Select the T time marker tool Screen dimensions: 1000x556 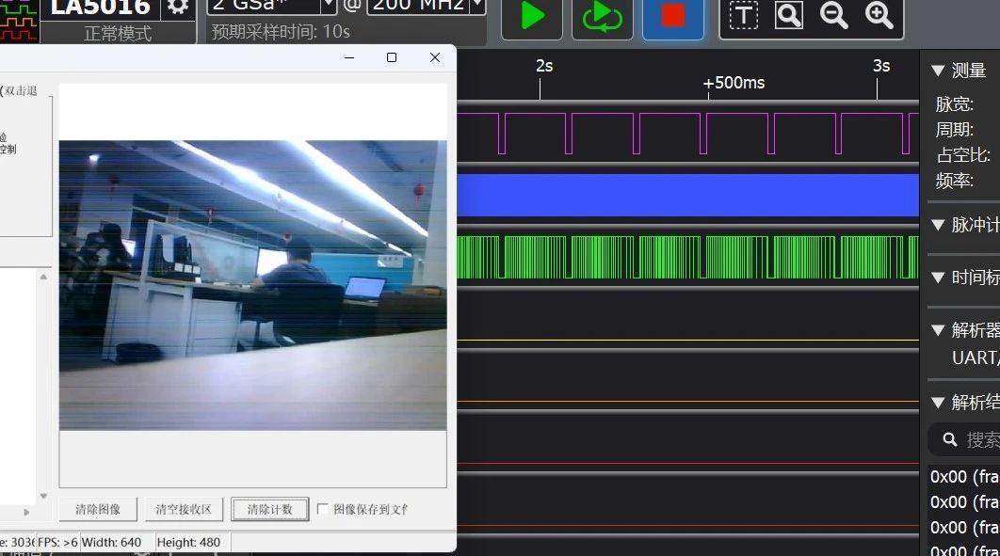(x=744, y=15)
